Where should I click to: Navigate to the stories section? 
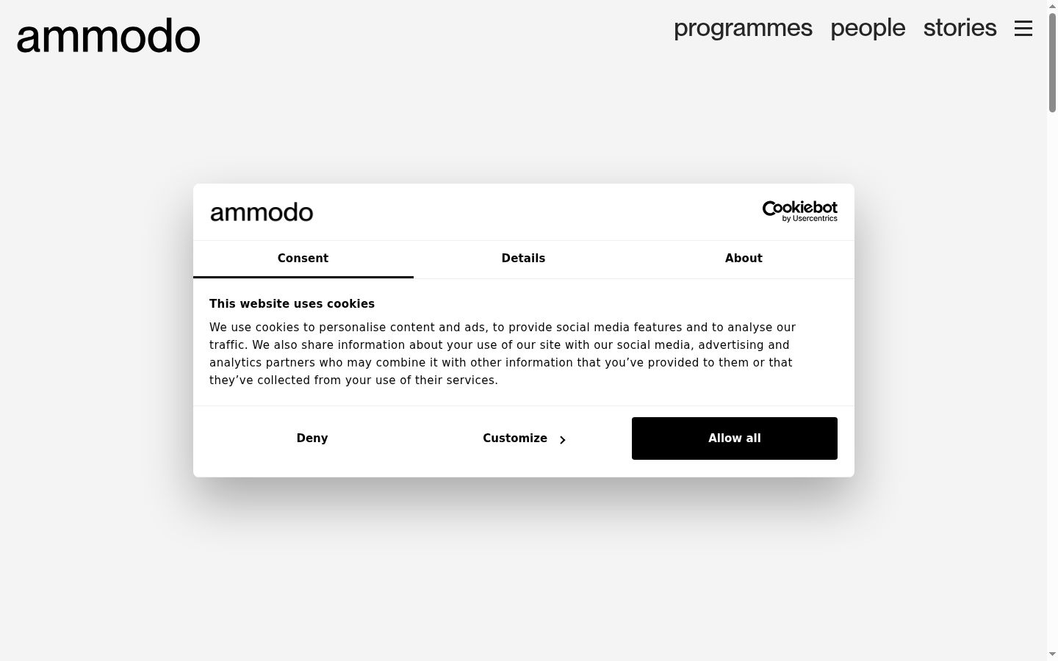tap(960, 28)
